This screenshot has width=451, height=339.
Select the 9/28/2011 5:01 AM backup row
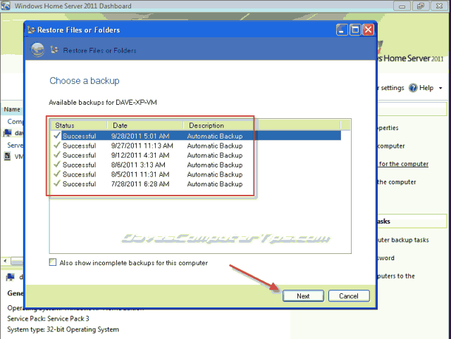196,136
